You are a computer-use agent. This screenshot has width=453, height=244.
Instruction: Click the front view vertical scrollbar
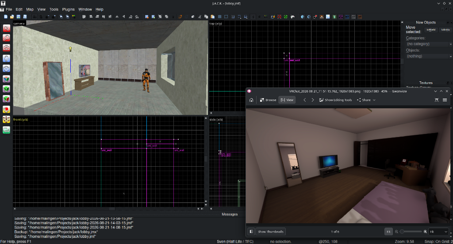click(x=206, y=159)
